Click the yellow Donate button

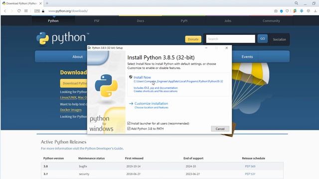click(193, 39)
